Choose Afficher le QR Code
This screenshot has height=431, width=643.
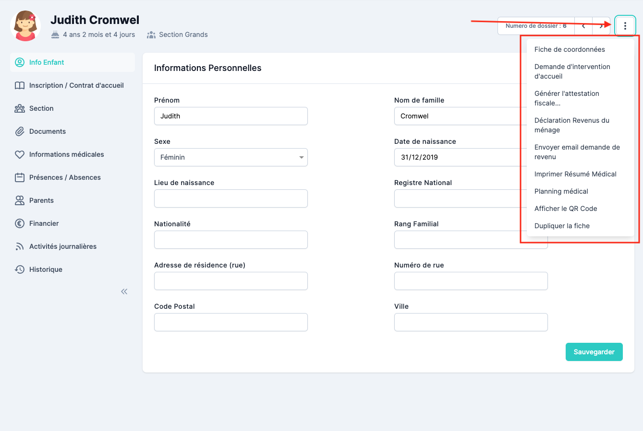566,209
